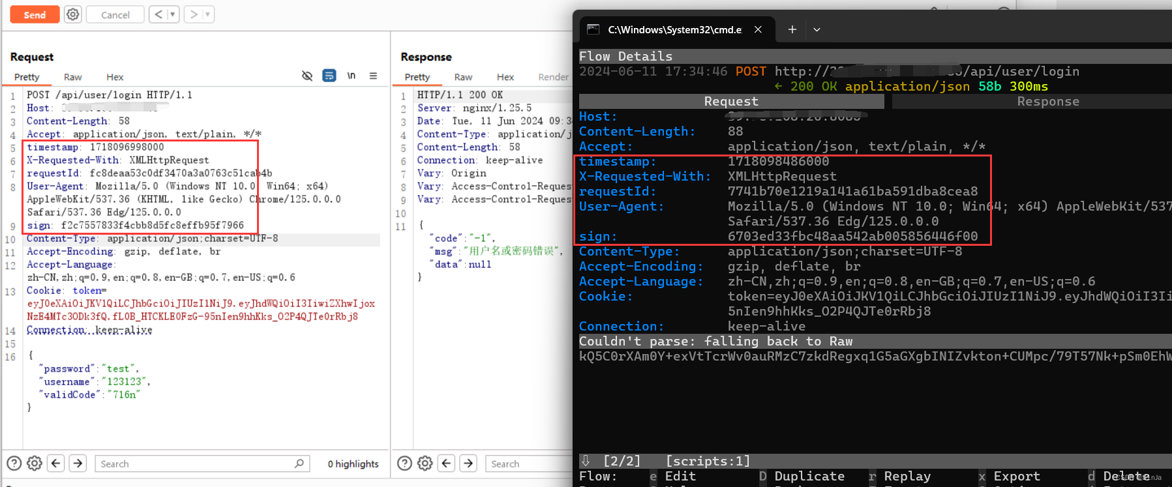Select mitmproxy Response tab in Flow Details
Viewport: 1172px width, 487px height.
pyautogui.click(x=1048, y=101)
